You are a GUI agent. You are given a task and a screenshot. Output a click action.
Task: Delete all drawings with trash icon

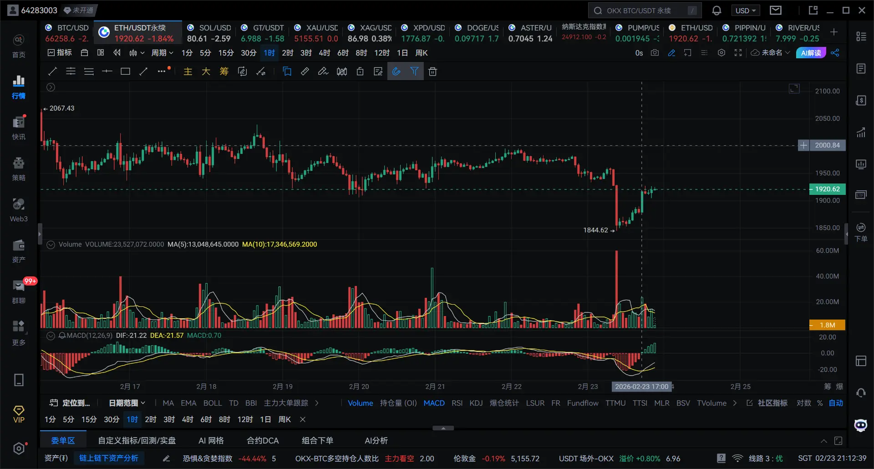pos(432,71)
